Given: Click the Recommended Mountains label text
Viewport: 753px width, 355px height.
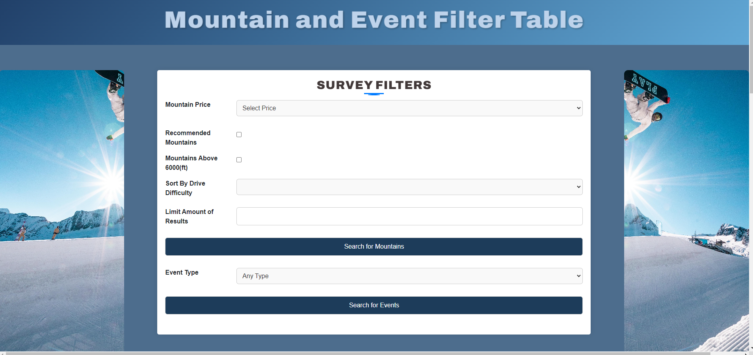Looking at the screenshot, I should click(188, 138).
